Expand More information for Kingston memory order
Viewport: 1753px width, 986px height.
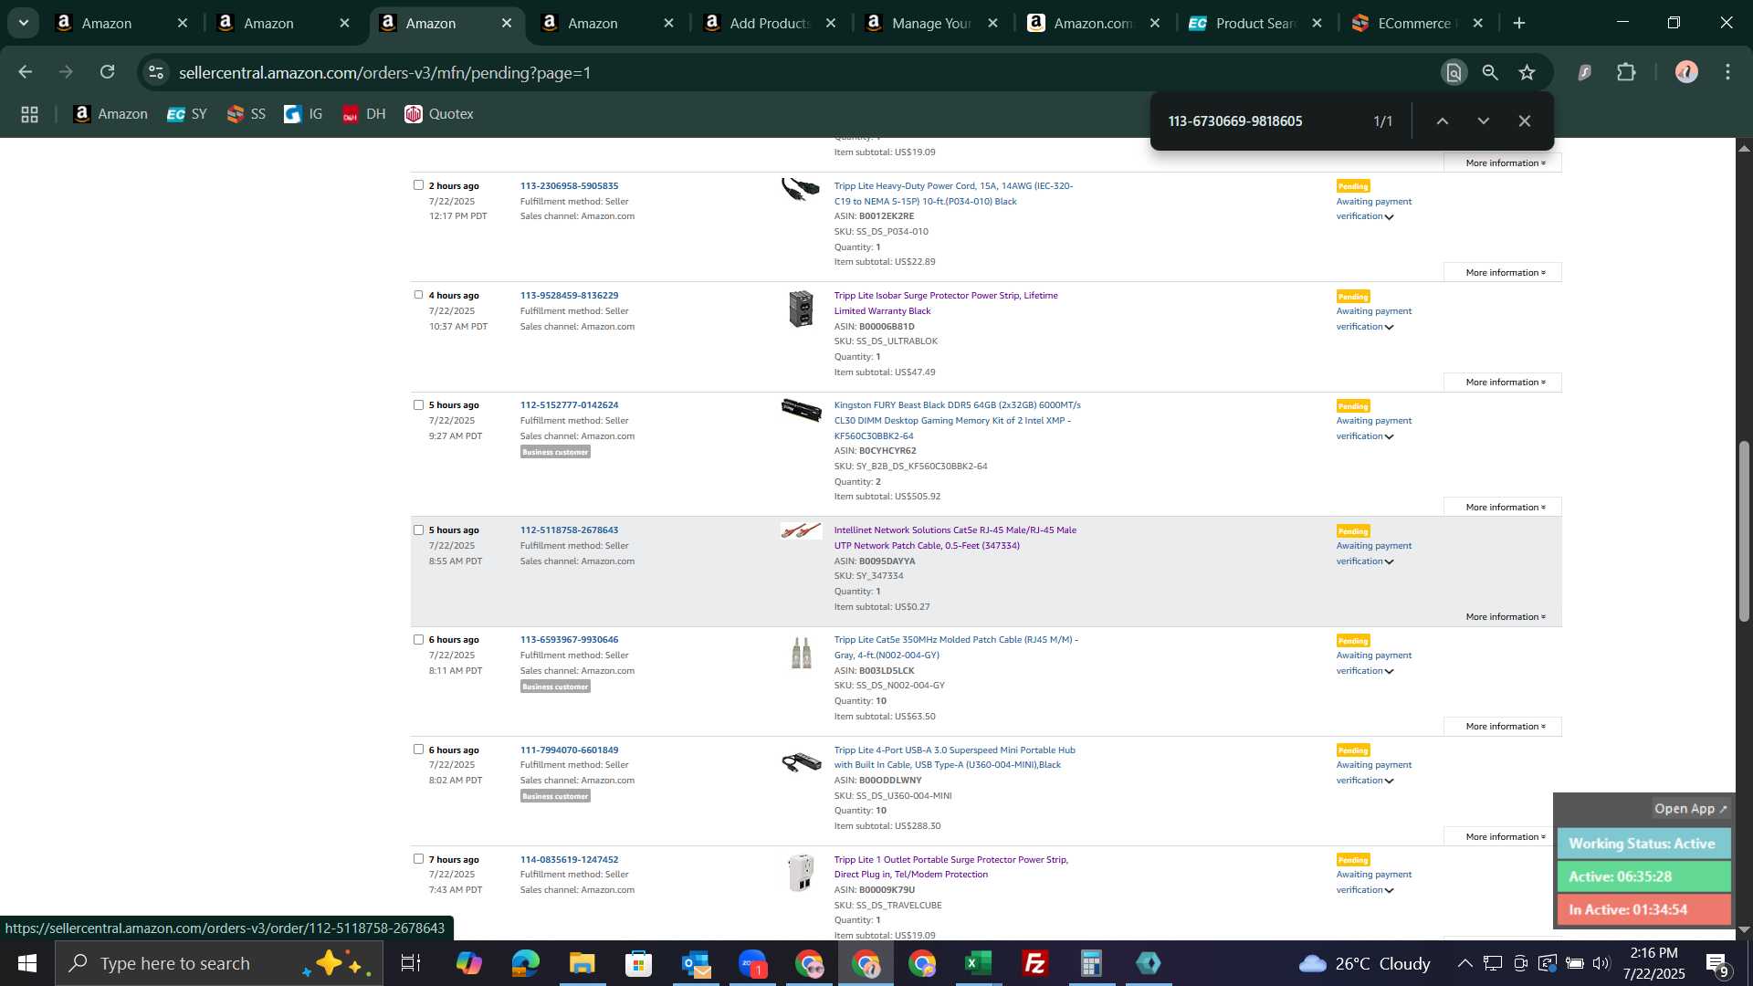1503,507
